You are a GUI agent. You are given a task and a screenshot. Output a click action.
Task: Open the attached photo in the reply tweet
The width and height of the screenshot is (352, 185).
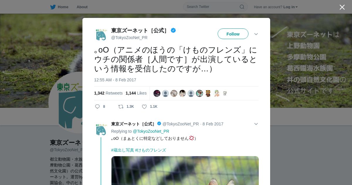185,171
